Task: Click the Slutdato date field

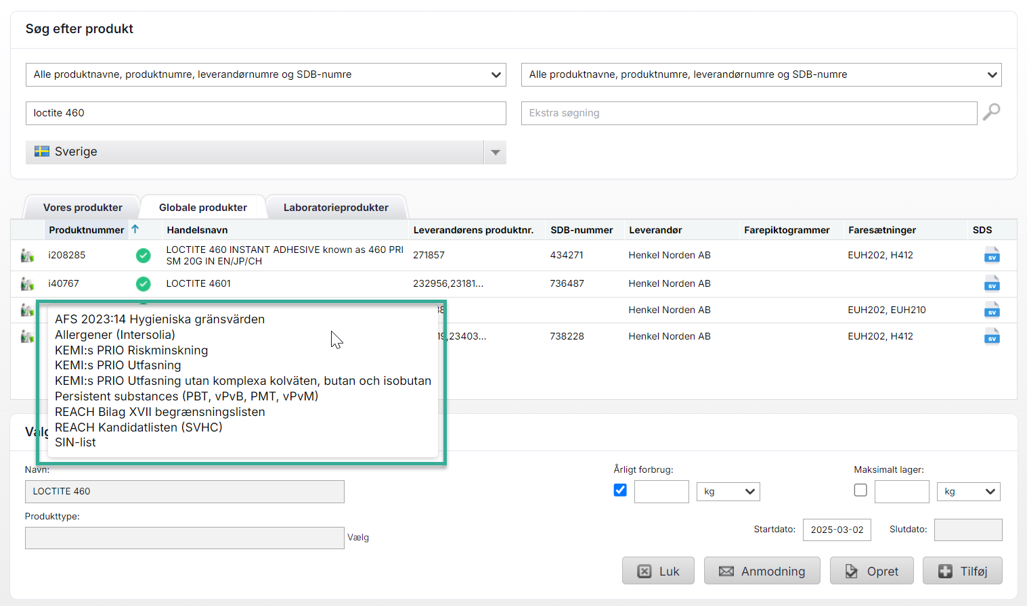Action: 968,530
